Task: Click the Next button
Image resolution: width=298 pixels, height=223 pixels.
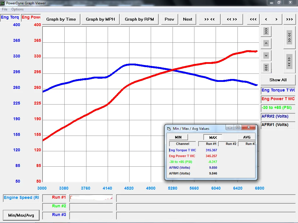Action: pos(188,19)
